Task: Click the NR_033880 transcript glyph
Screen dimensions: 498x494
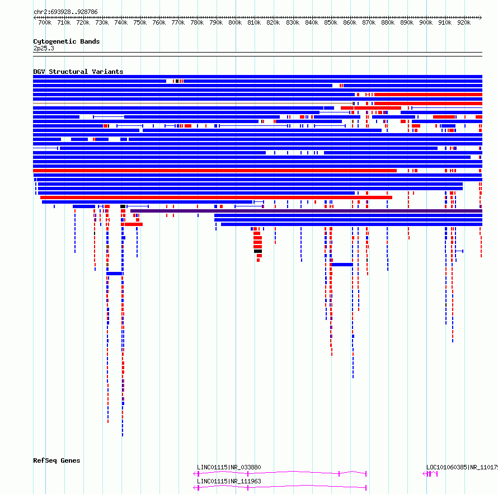Action: 280,474
